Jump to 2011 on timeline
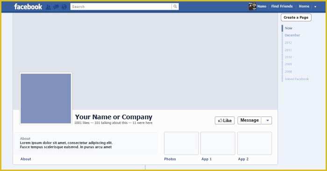 pyautogui.click(x=288, y=50)
